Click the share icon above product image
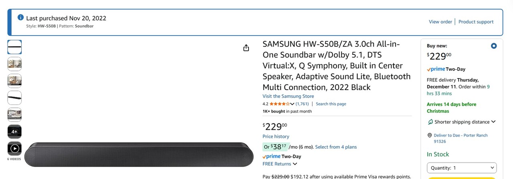Screen dimensions: 513x179 pos(246,48)
